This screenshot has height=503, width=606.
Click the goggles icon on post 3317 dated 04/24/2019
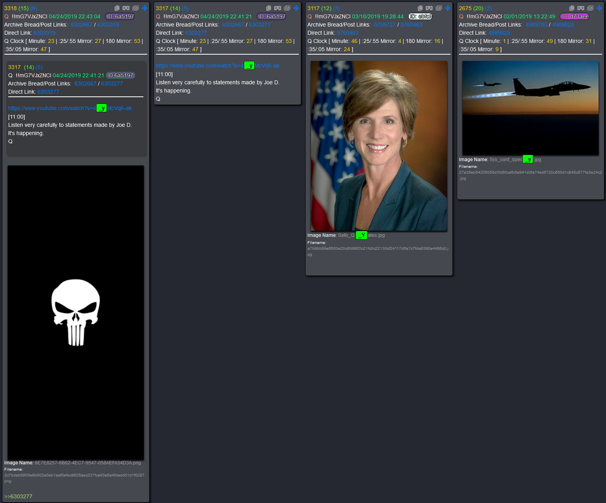(x=277, y=8)
